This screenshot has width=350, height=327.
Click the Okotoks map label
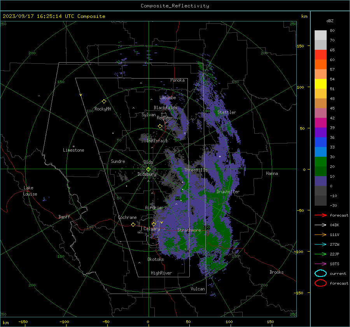coord(156,259)
